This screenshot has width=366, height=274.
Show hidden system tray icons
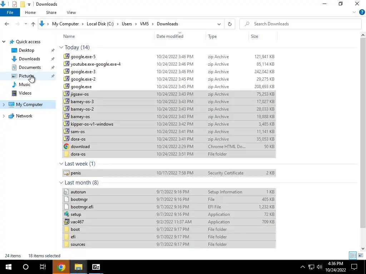click(302, 267)
